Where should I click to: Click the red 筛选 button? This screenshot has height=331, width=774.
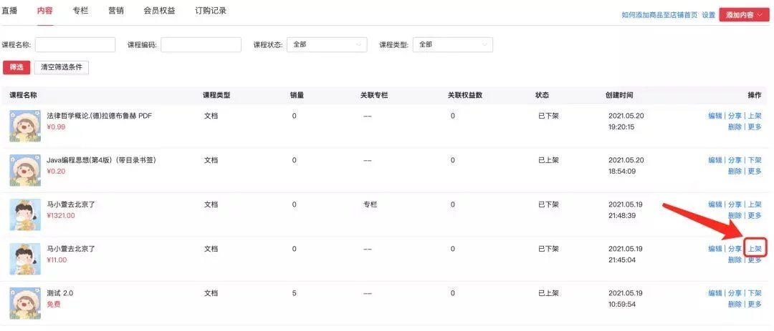(x=16, y=67)
